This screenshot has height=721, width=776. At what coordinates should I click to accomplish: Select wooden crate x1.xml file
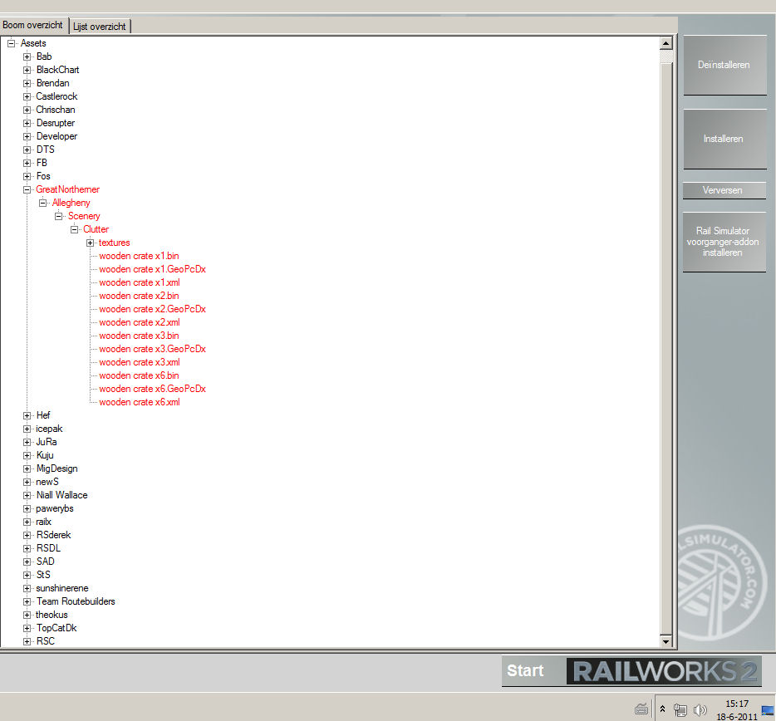139,282
